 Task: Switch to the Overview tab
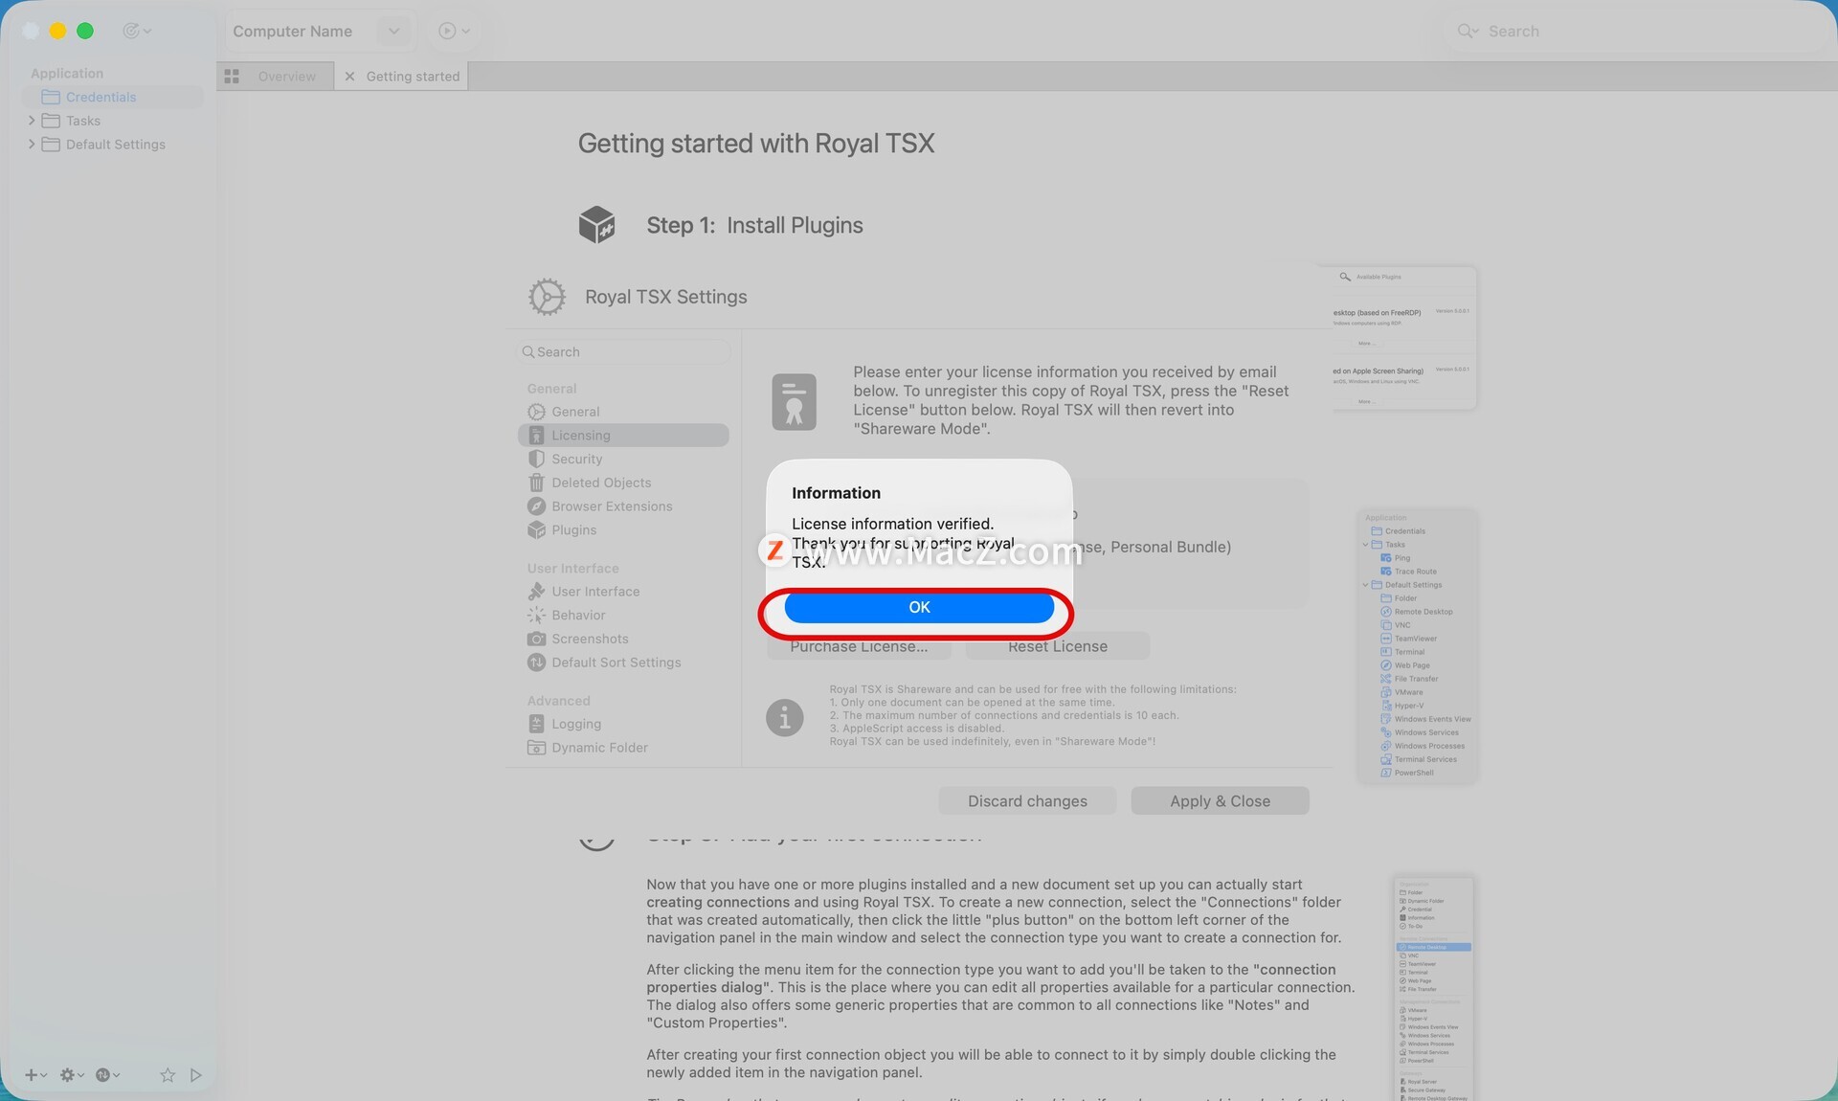pyautogui.click(x=285, y=77)
